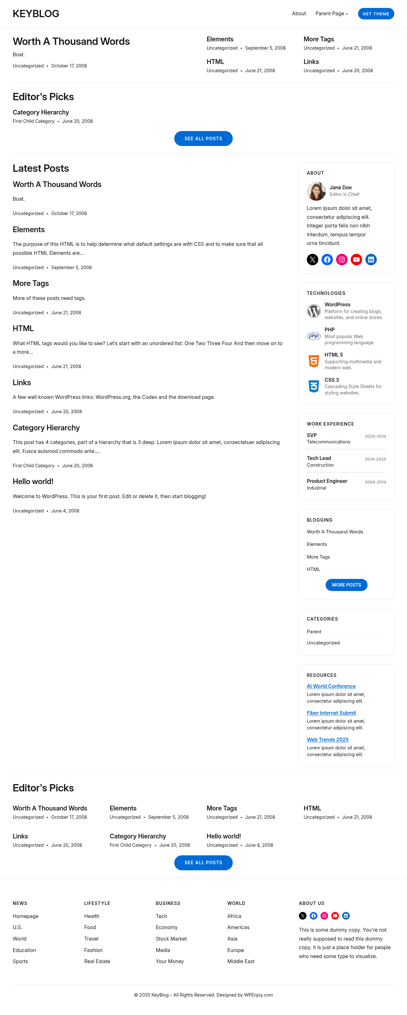Open the X social icon in About card

pyautogui.click(x=313, y=259)
